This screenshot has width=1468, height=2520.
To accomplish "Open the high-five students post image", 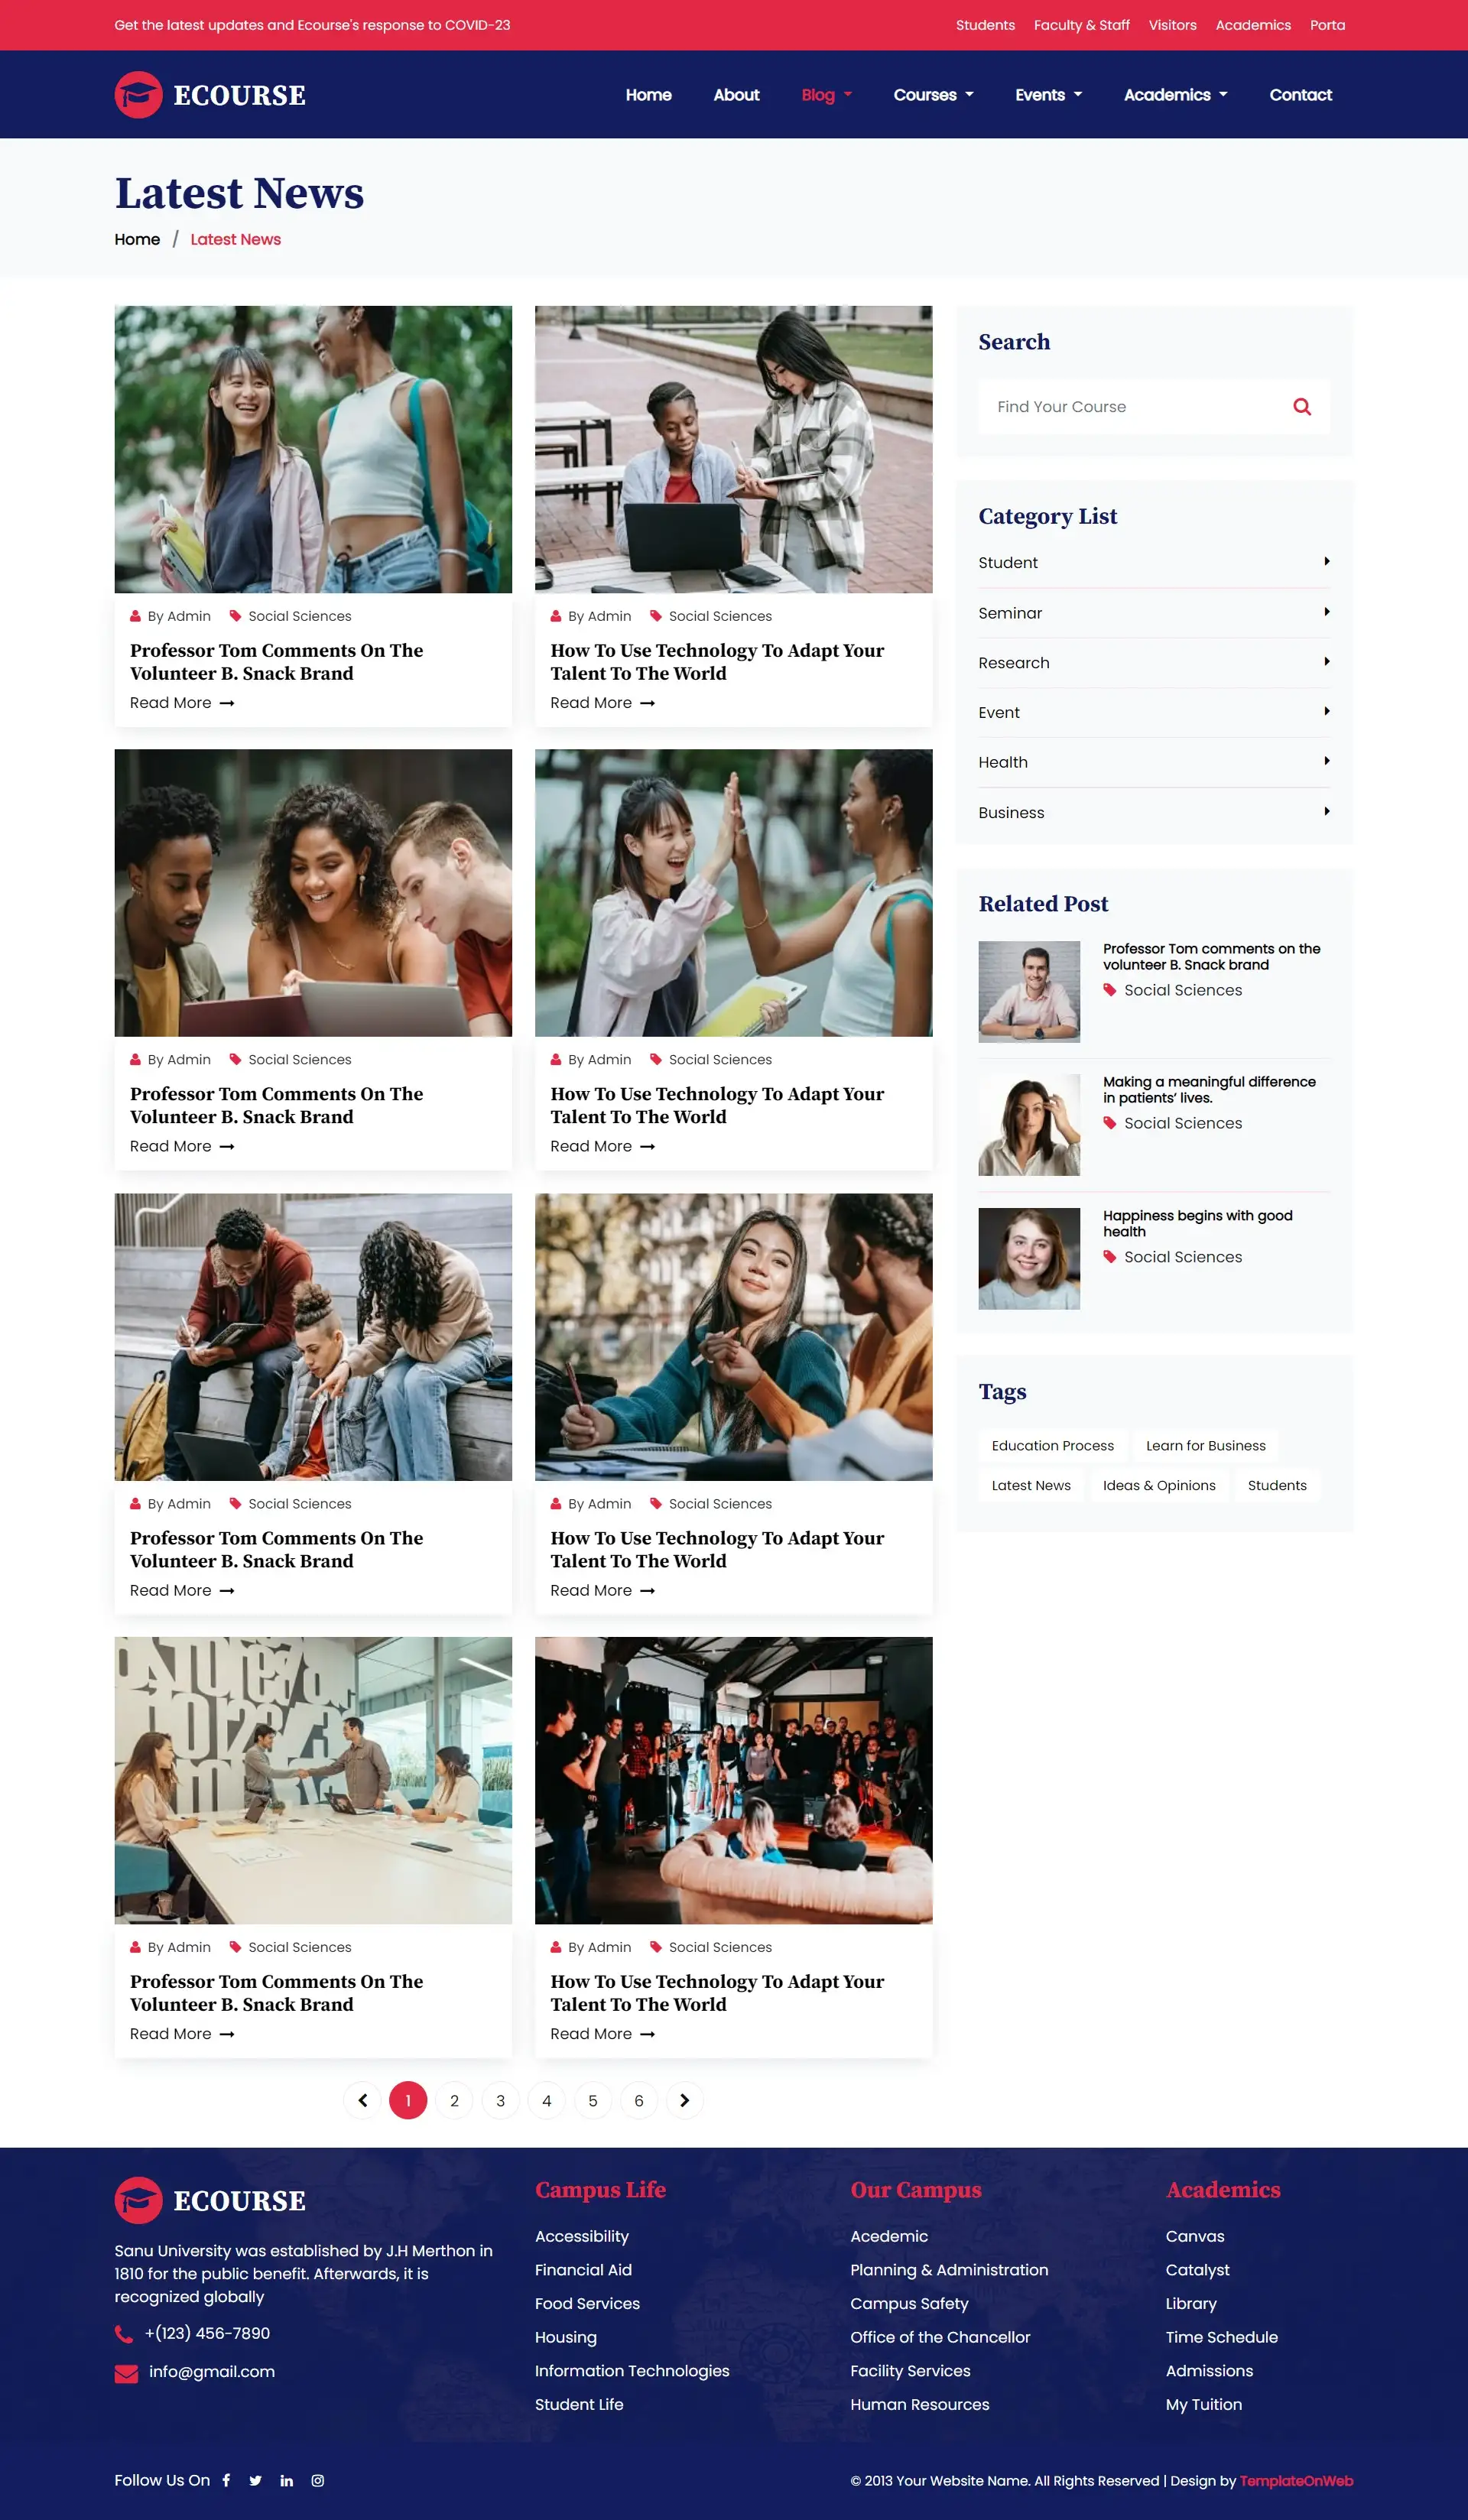I will coord(733,893).
